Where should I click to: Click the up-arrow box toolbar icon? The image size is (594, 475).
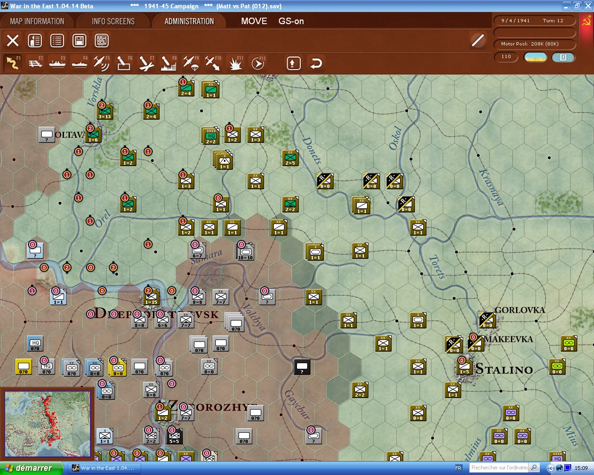click(x=293, y=63)
